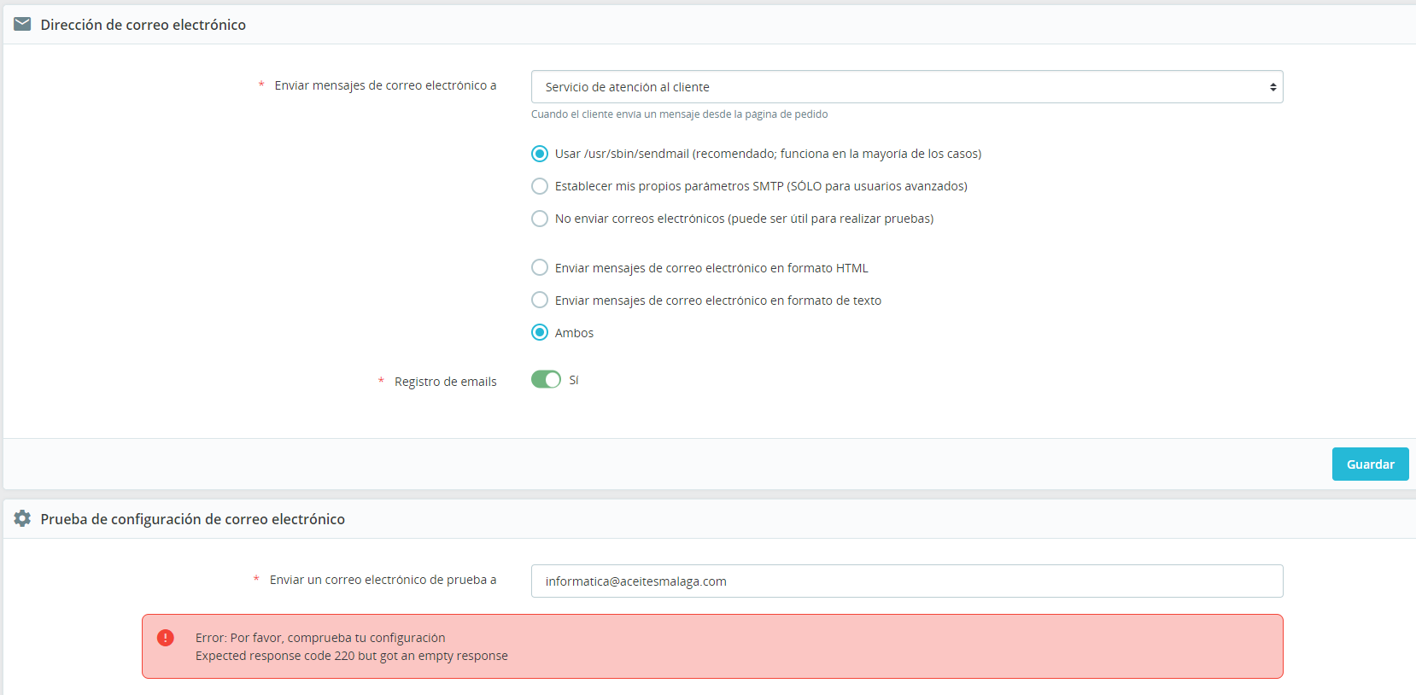The image size is (1416, 695).
Task: Click the Dirección de correo electrónico heading
Action: tap(143, 25)
